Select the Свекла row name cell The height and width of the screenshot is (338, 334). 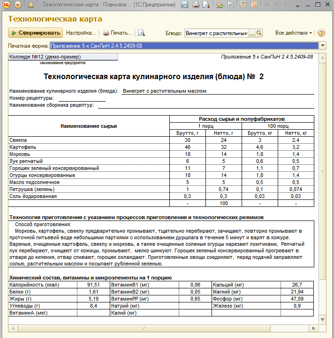click(x=89, y=140)
